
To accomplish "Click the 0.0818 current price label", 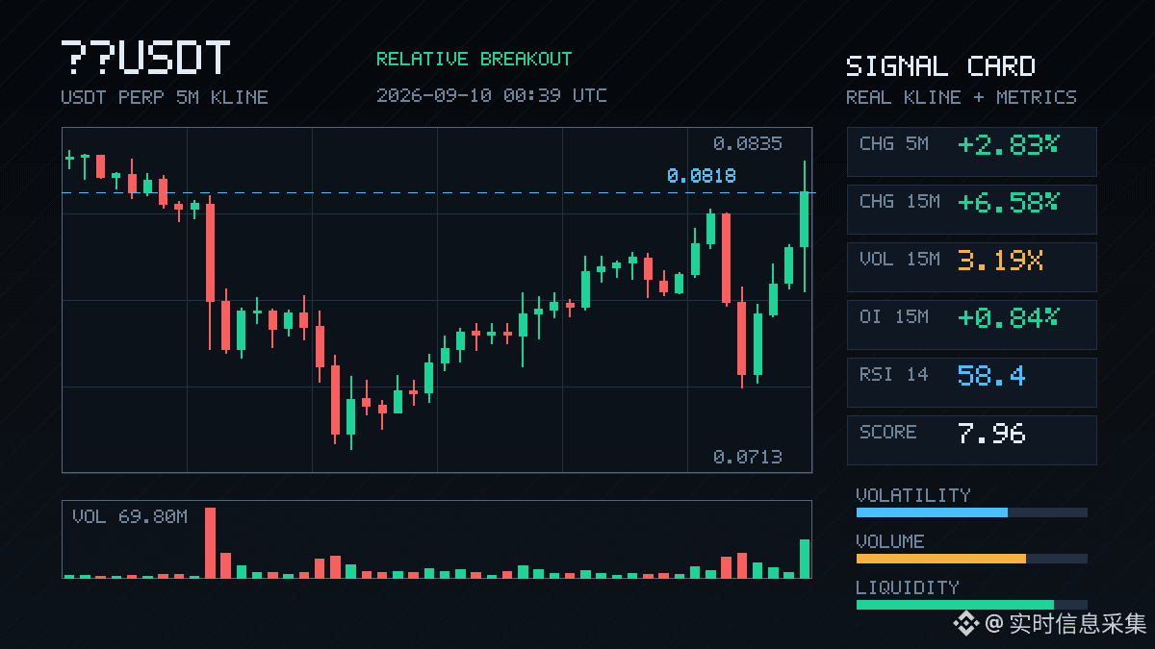I will (701, 176).
